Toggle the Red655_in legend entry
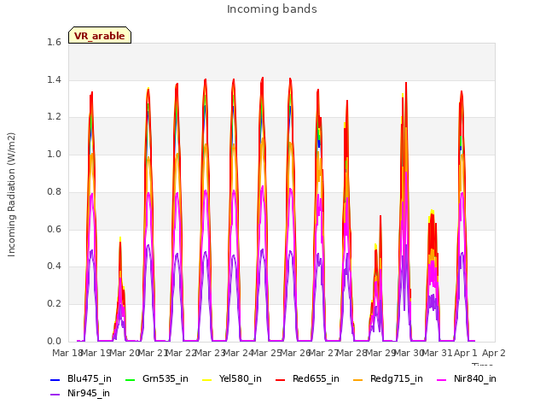The height and width of the screenshot is (410, 546). (x=307, y=378)
